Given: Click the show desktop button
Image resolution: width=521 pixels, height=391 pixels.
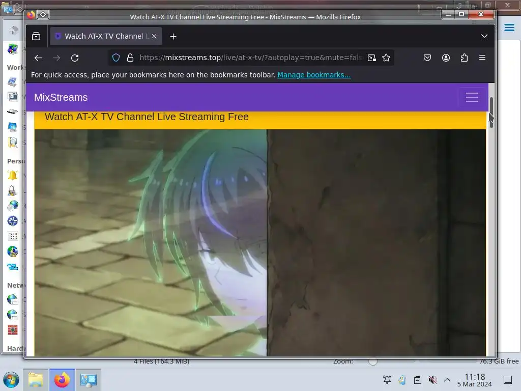Looking at the screenshot, I should (x=508, y=380).
